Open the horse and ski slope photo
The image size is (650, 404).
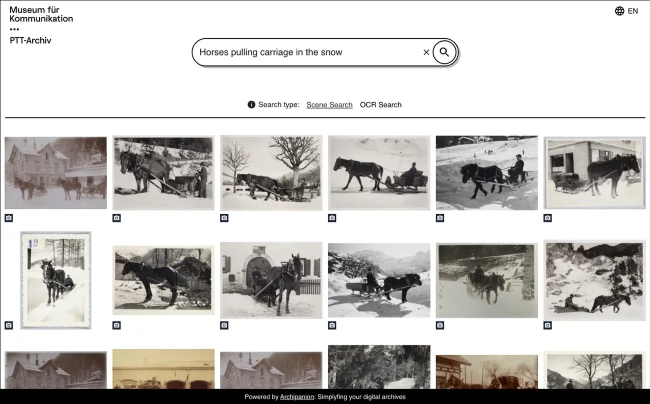pyautogui.click(x=487, y=173)
